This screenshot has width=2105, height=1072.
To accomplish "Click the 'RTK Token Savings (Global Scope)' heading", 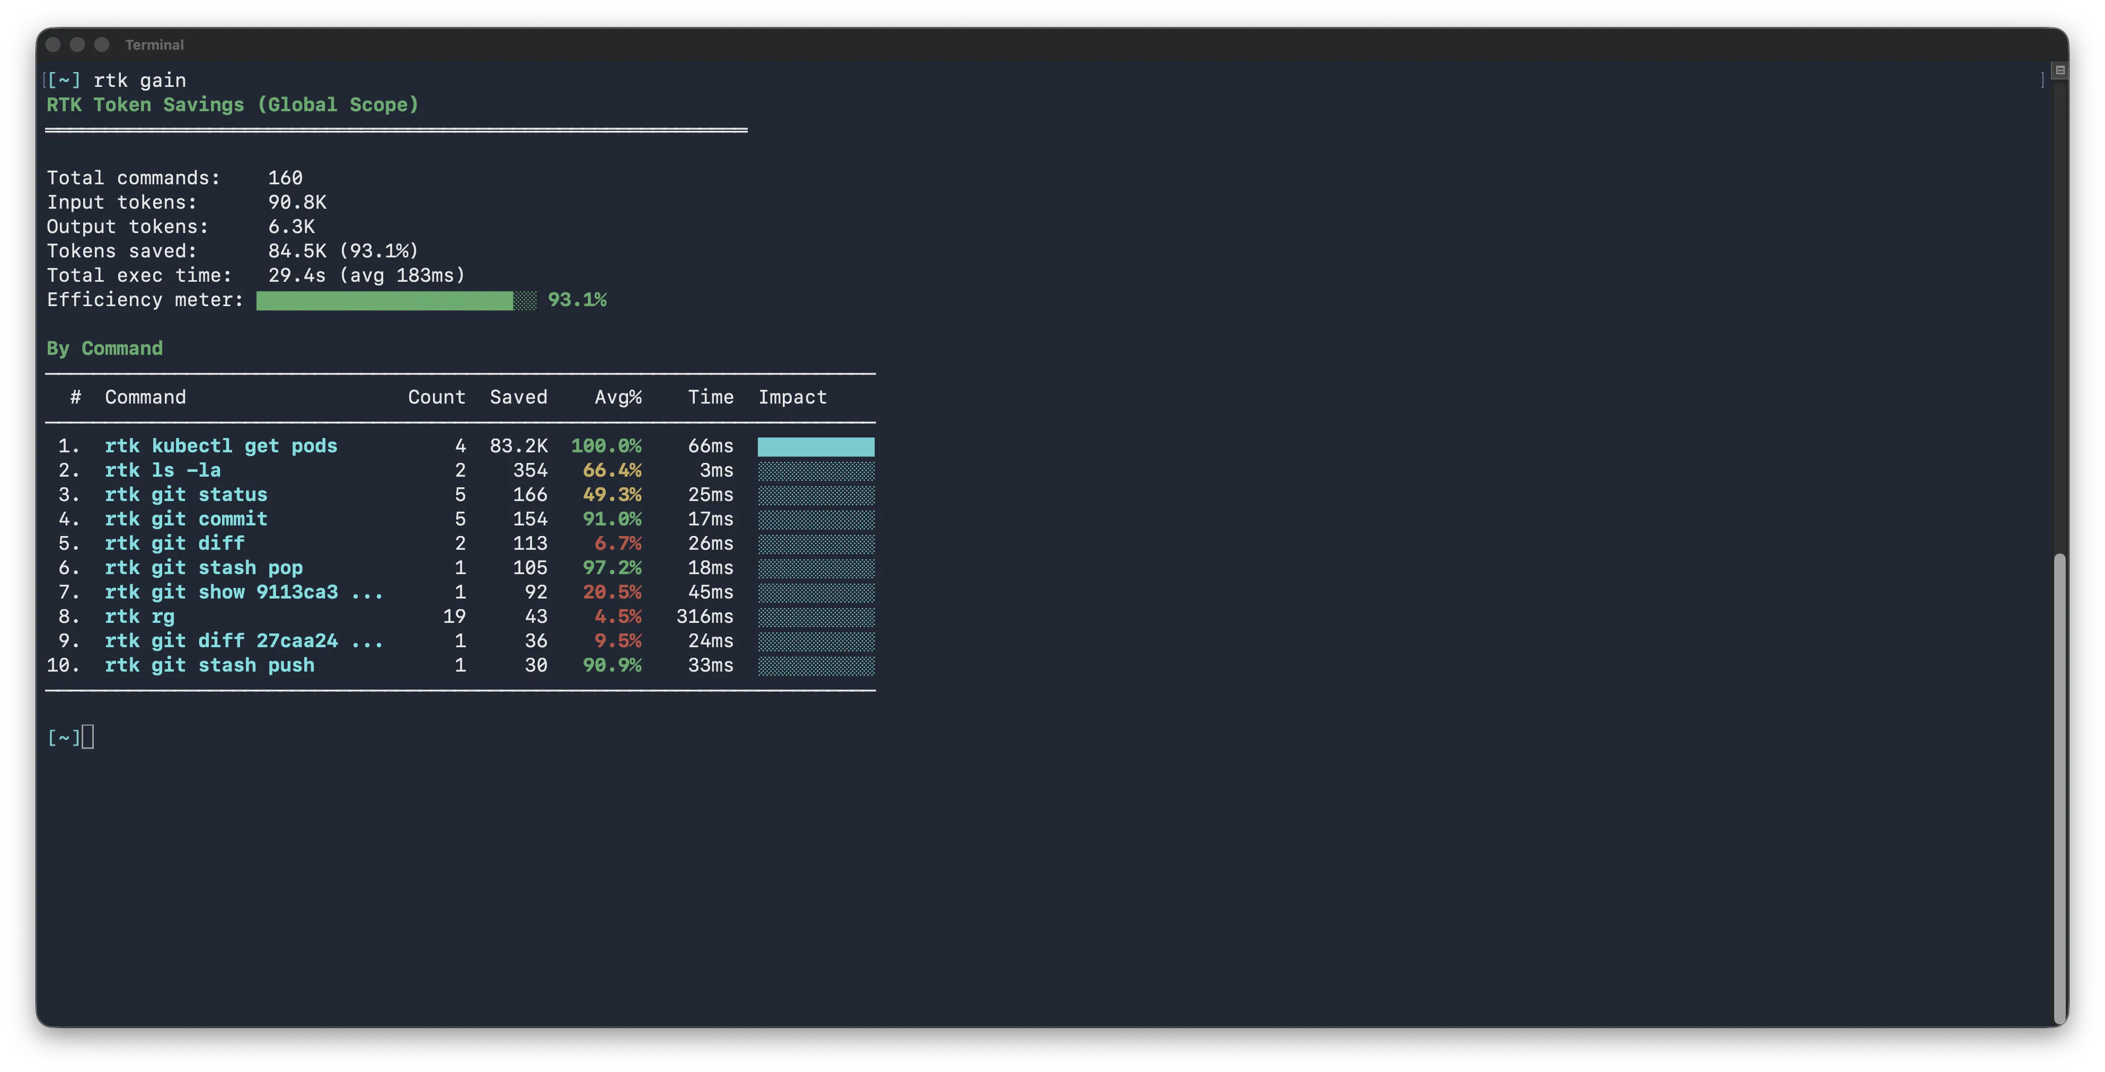I will pyautogui.click(x=232, y=104).
